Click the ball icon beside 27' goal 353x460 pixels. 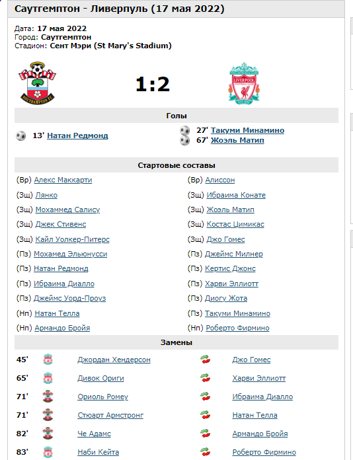(185, 130)
